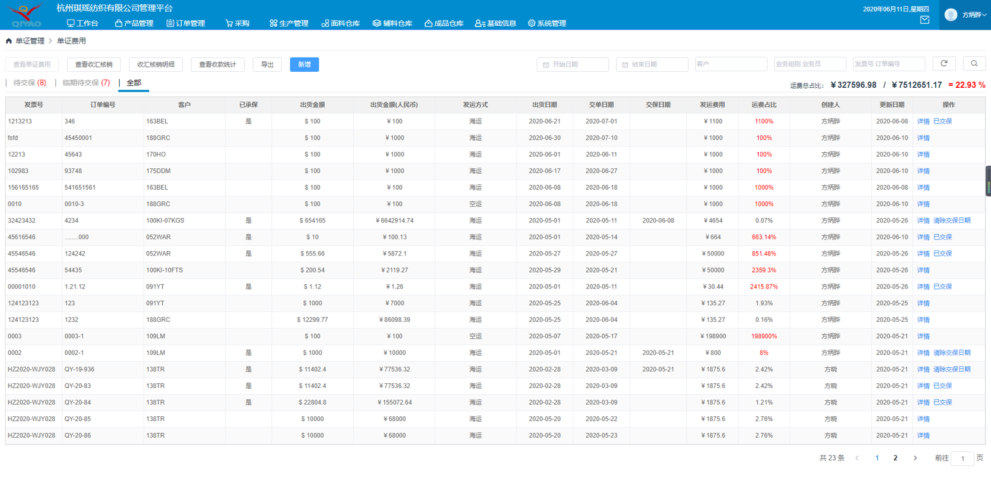Open the 工作台 monitor icon menu
This screenshot has height=482, width=991.
(x=82, y=23)
